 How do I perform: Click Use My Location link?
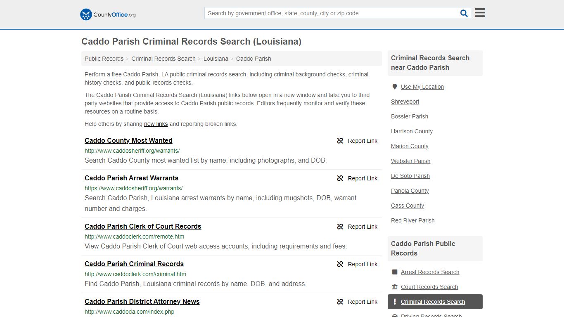pos(422,87)
